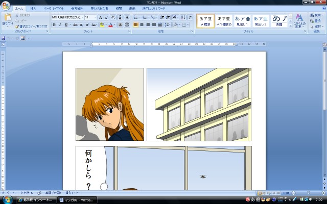Viewport: 327px width, 204px height.
Task: Switch to the Insert (挿入) tab
Action: [x=33, y=9]
